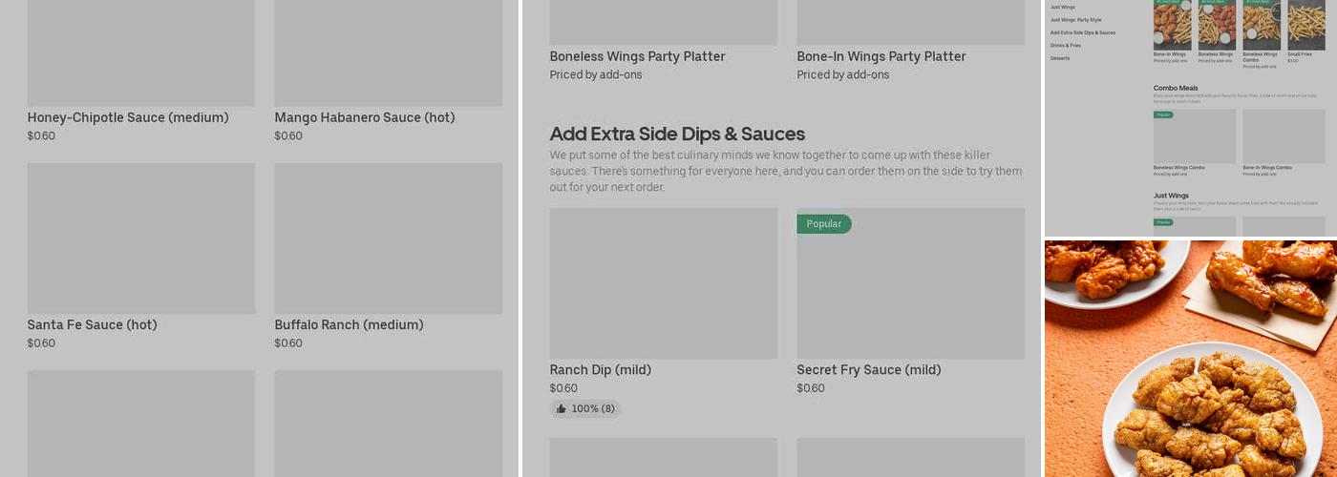This screenshot has height=477, width=1337.
Task: Open the Buffalo Ranch (medium) sauce
Action: coord(349,325)
